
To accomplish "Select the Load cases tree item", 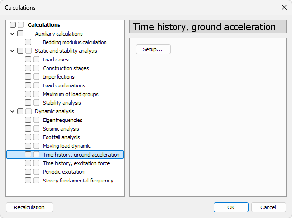I will click(56, 60).
